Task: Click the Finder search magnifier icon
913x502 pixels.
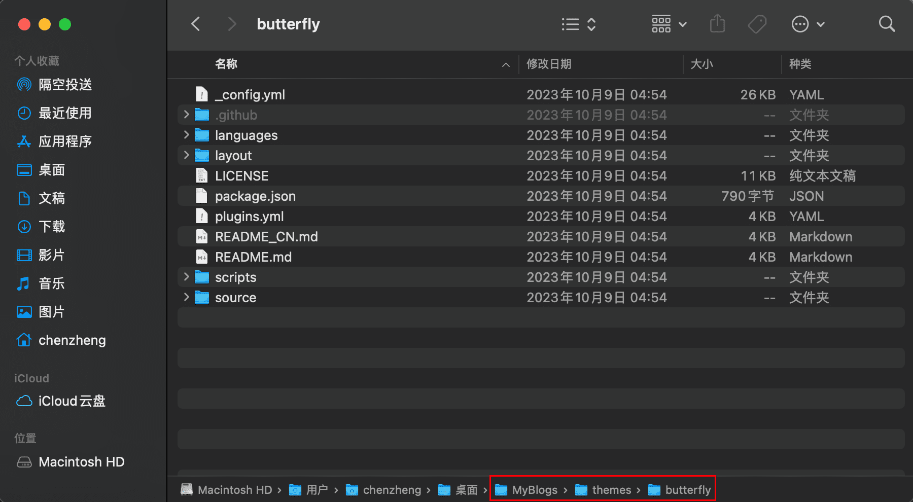Action: click(887, 24)
